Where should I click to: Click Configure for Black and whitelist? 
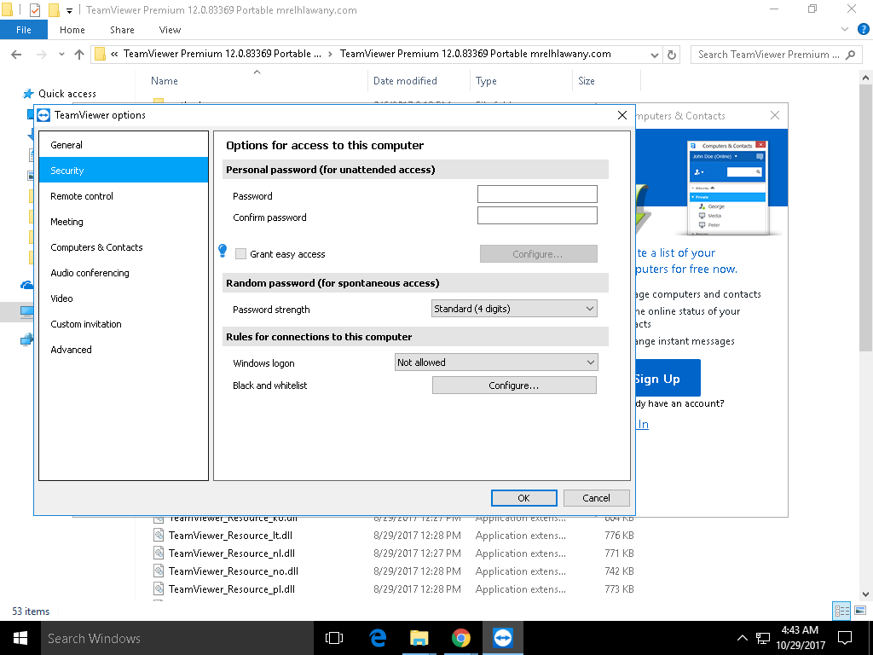pos(514,385)
